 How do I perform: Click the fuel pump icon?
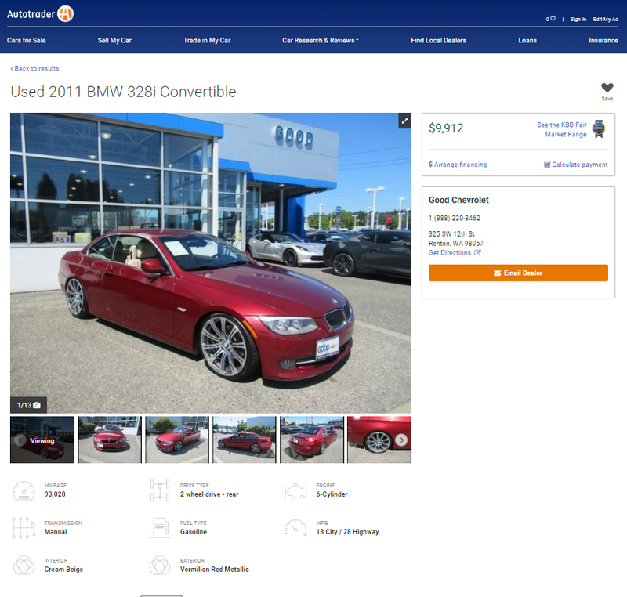160,528
